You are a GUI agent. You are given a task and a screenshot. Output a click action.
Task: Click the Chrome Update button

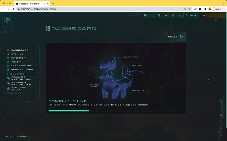[x=219, y=9]
